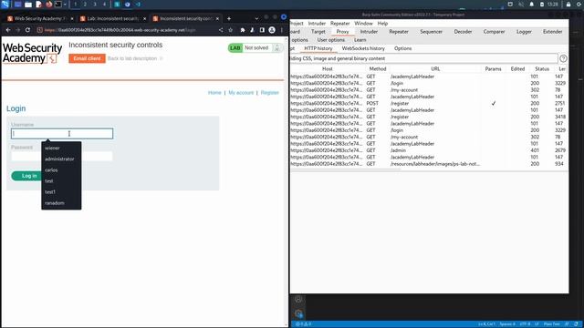The height and width of the screenshot is (328, 584).
Task: Click the lock screen icon in panel
Action: coord(568,5)
